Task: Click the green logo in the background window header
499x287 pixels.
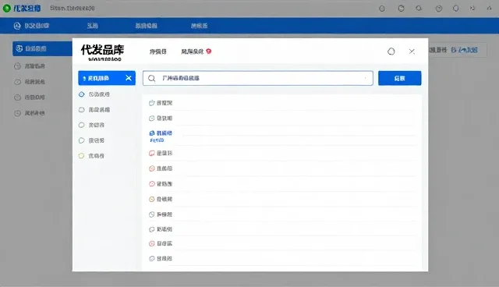Action: pyautogui.click(x=7, y=9)
